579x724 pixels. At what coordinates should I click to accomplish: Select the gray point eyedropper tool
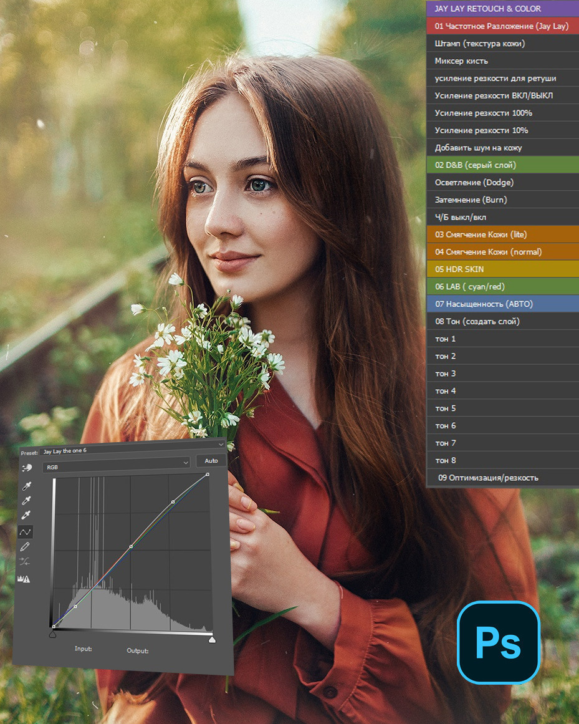point(27,500)
